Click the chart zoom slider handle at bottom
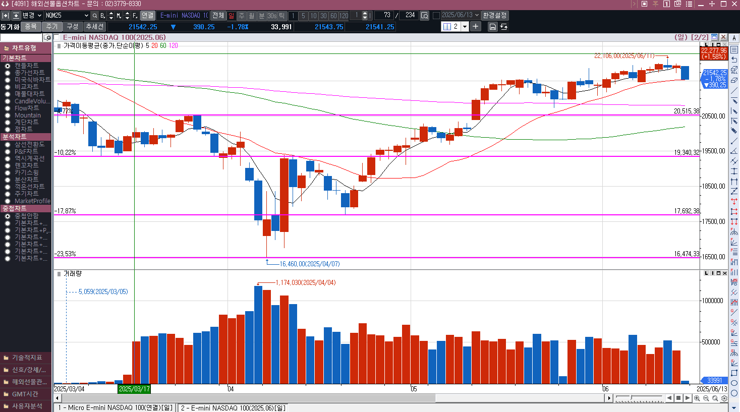740x412 pixels. (631, 397)
